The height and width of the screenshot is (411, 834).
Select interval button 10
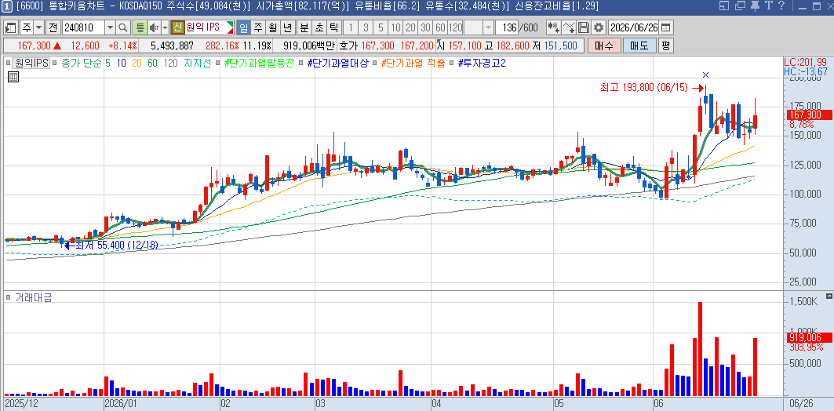tap(395, 27)
